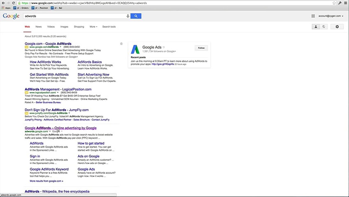
Task: Open the settings gear options
Action: point(337,27)
